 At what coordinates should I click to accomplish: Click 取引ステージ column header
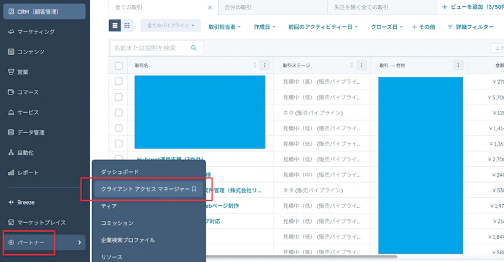pyautogui.click(x=296, y=65)
